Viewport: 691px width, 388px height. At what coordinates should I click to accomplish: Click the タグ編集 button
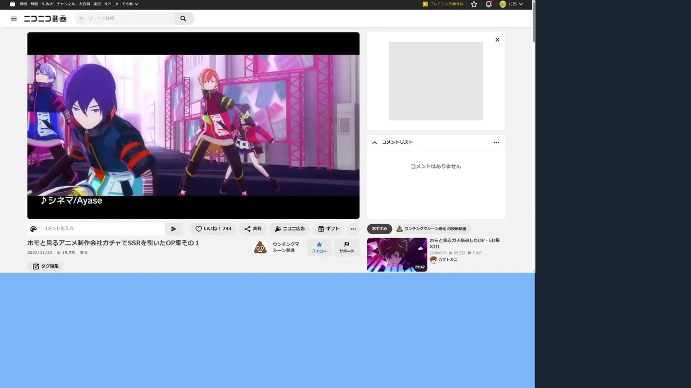[x=45, y=266]
